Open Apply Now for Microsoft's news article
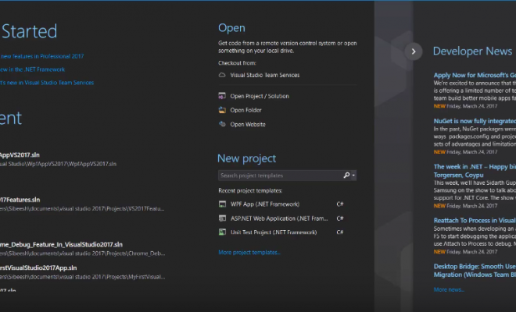 (x=475, y=75)
